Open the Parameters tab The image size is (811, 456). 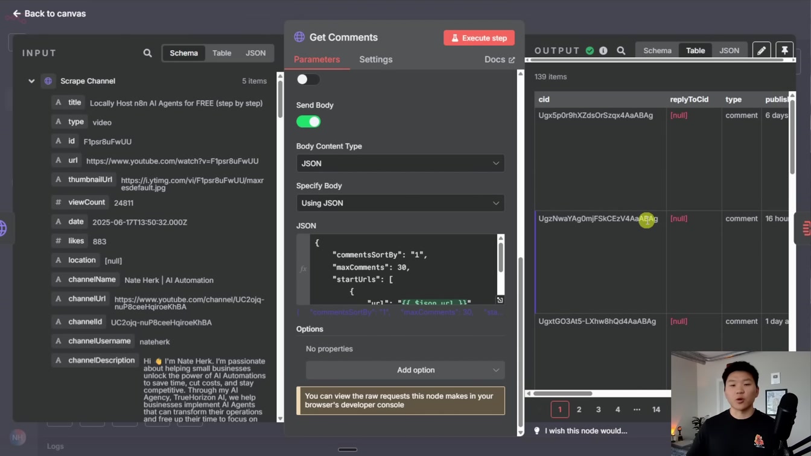(x=317, y=60)
